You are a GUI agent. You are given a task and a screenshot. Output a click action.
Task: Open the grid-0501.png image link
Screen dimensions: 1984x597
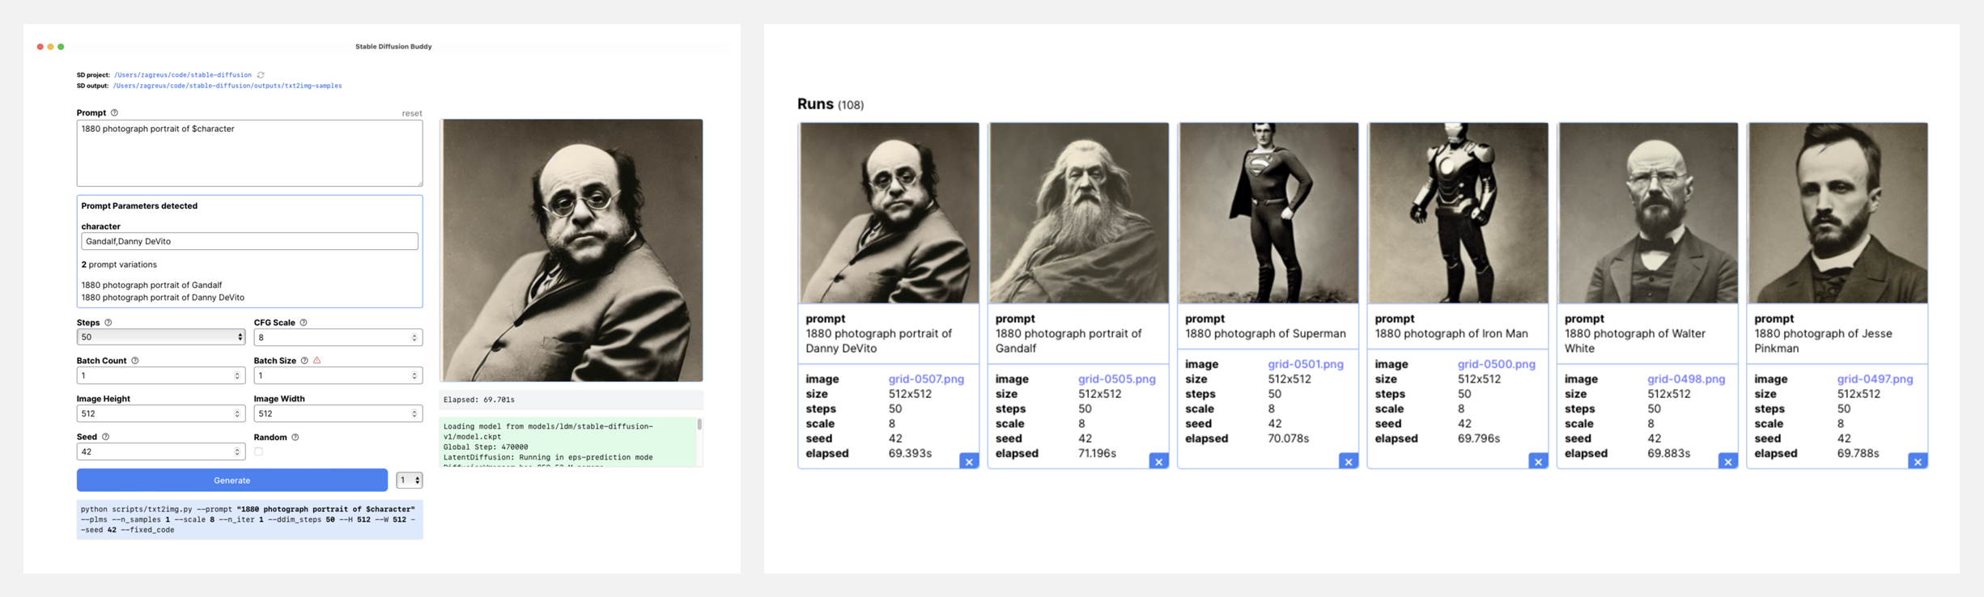(x=1306, y=364)
